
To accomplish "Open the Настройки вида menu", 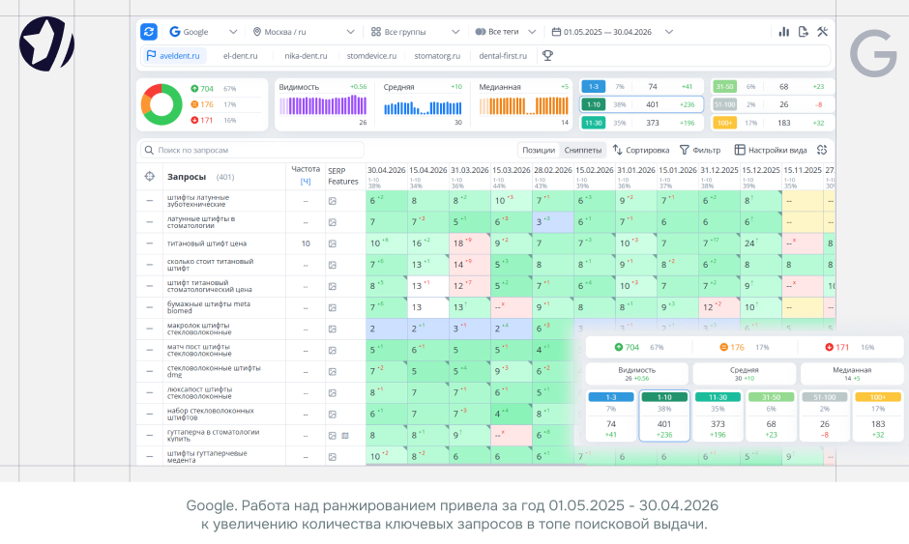I will pos(771,150).
